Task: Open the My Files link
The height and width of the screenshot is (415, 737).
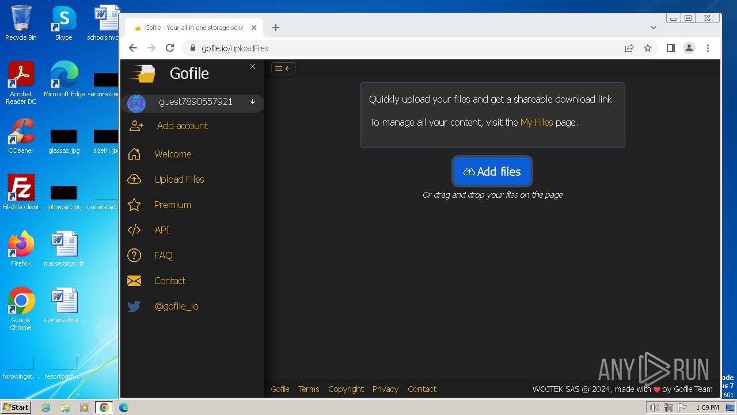Action: (x=537, y=122)
